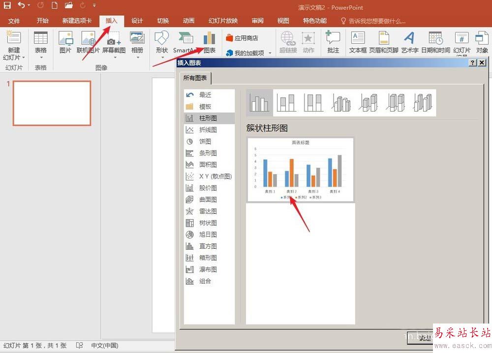Choose the clustered column chart subtype icon
Viewport: 492px width, 353px height.
259,103
